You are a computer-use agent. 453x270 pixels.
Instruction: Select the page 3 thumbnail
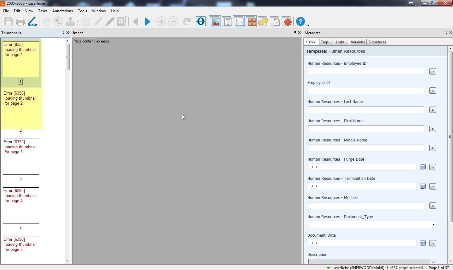21,157
